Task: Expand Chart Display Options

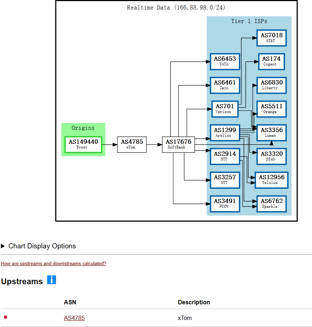Action: click(x=38, y=246)
